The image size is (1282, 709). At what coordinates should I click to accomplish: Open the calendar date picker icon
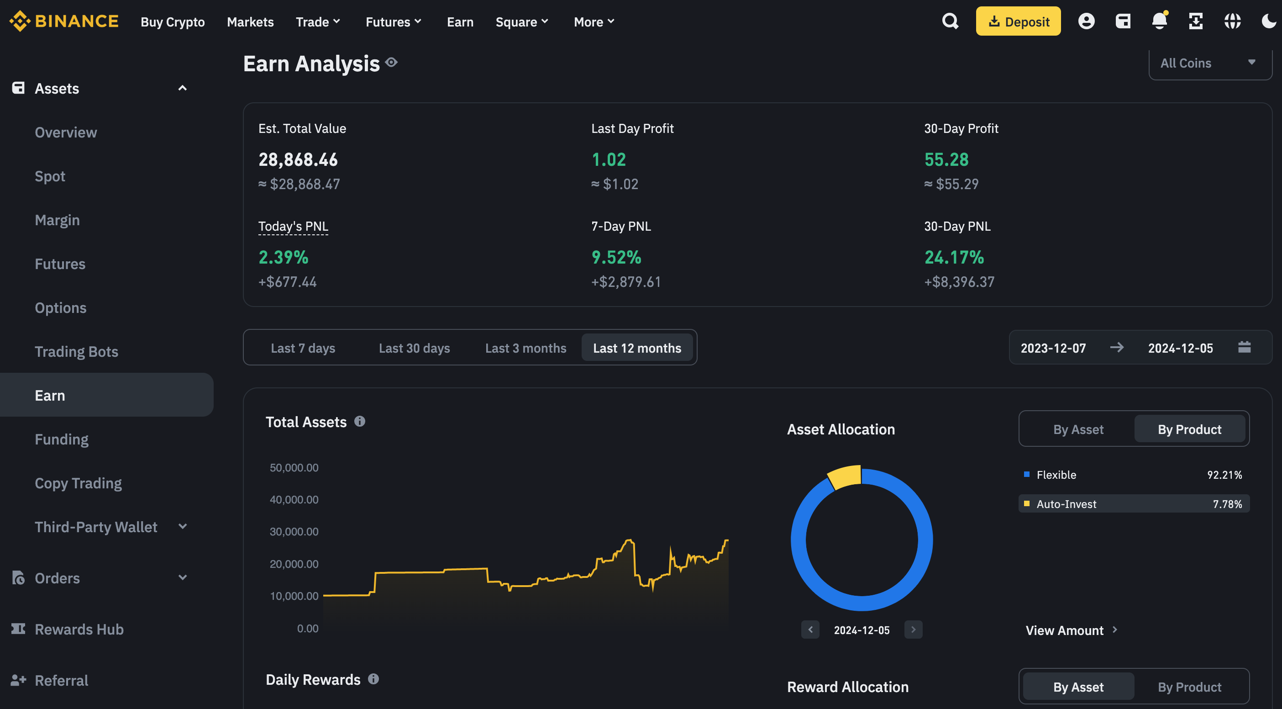[1244, 347]
